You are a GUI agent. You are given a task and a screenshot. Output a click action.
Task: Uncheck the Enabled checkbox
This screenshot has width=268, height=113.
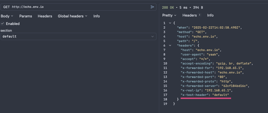[3, 24]
